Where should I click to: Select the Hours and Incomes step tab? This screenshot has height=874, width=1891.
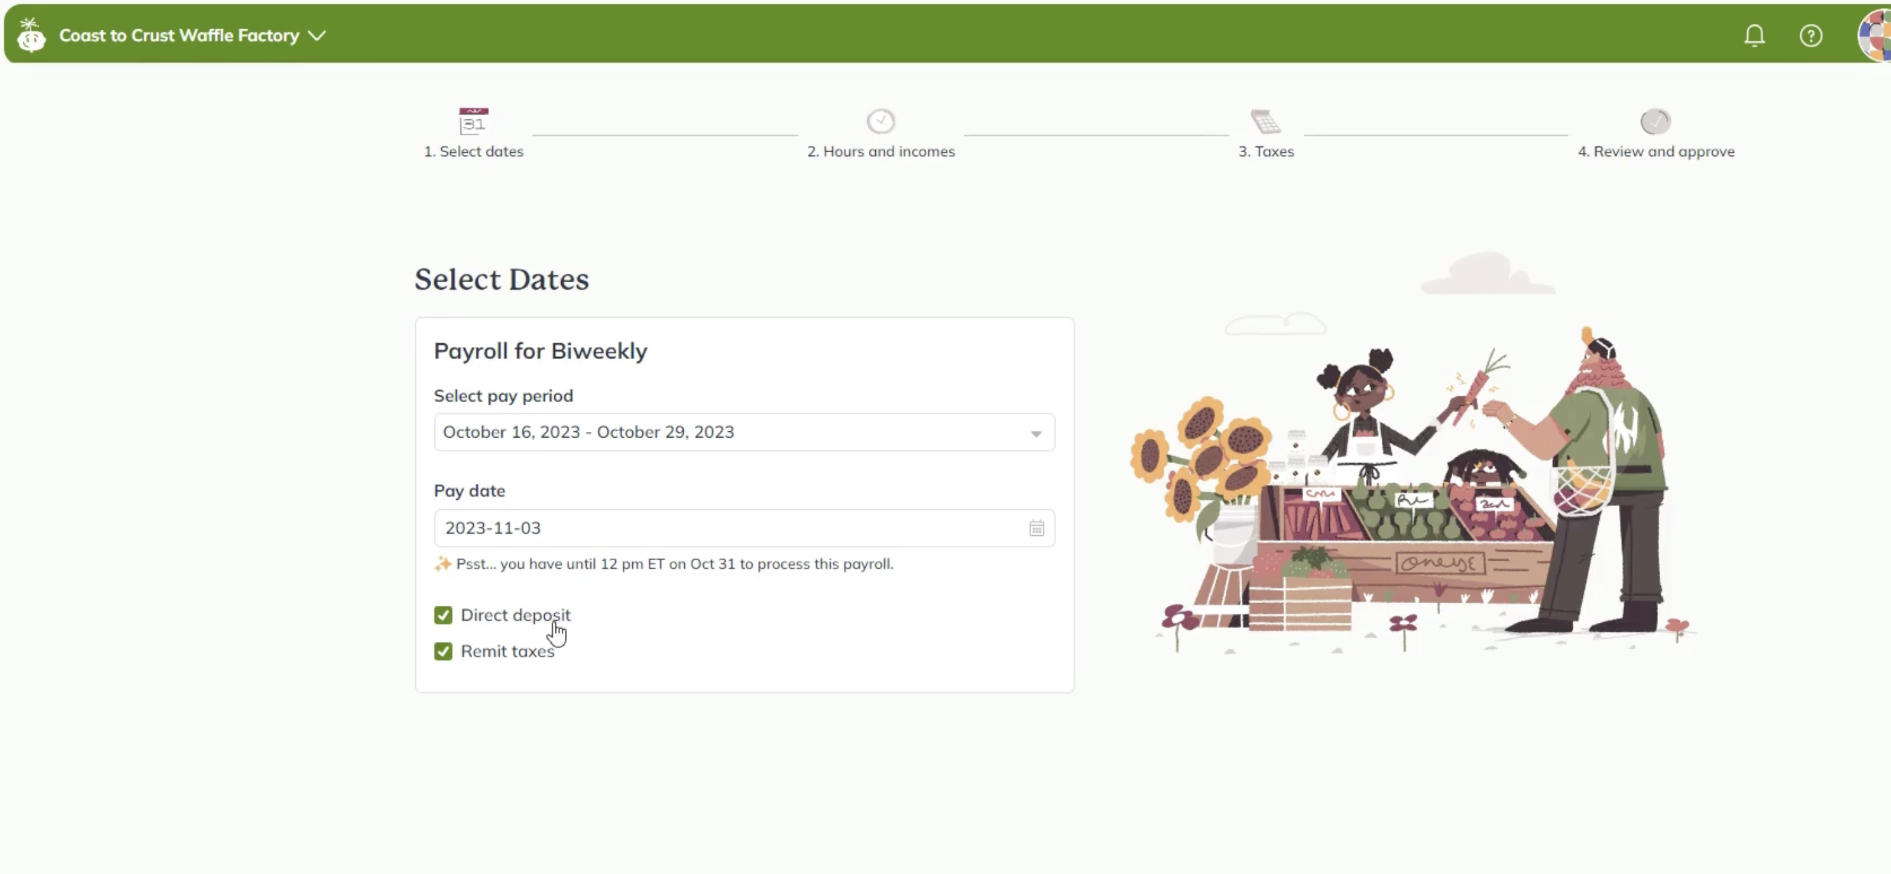click(x=881, y=131)
